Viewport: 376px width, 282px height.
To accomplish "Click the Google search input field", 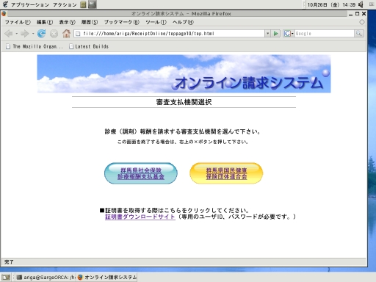I will [x=325, y=34].
